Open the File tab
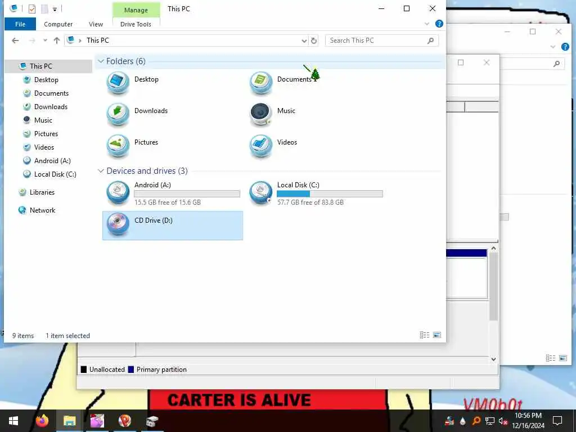 [20, 24]
